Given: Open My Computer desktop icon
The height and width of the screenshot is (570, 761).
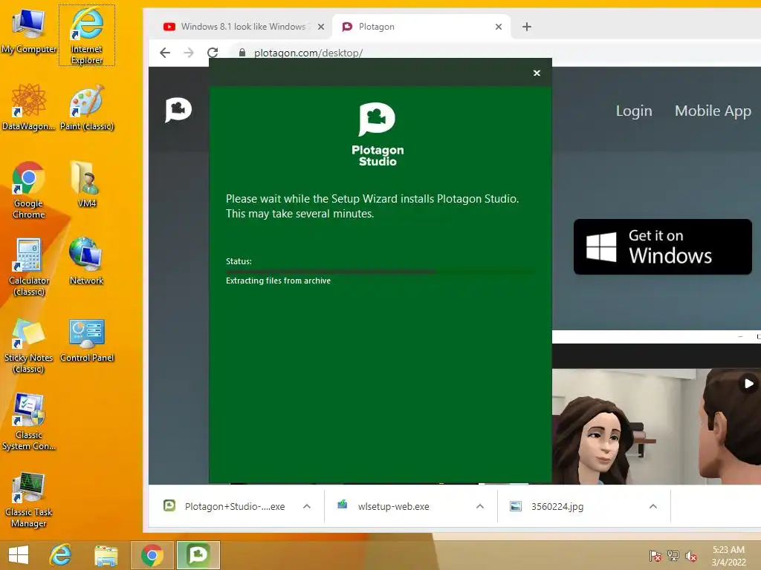Looking at the screenshot, I should (29, 32).
